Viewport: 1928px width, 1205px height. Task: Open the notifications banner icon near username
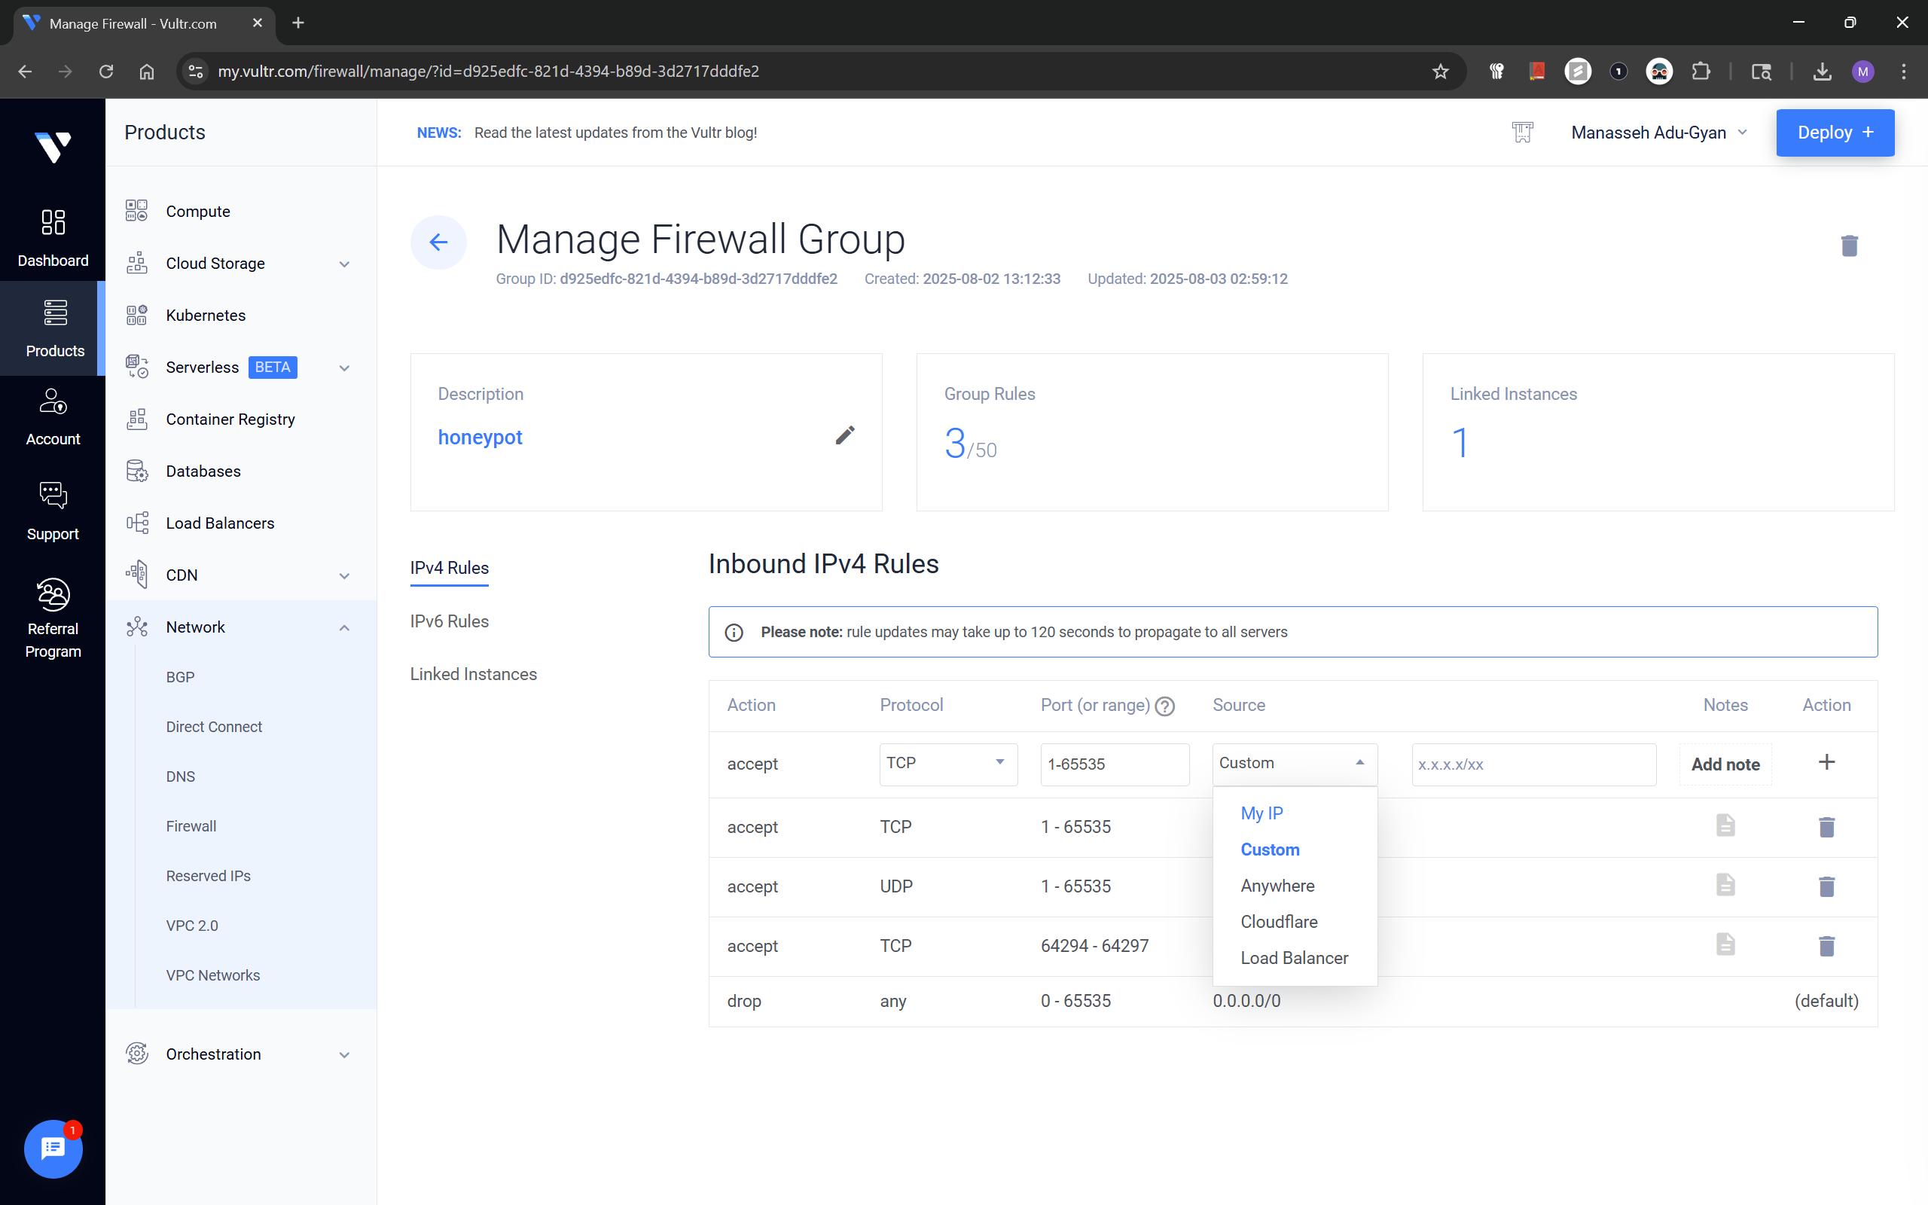coord(1521,133)
